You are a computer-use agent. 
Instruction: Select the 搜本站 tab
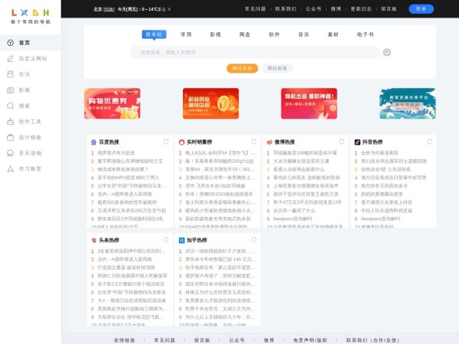coord(154,34)
